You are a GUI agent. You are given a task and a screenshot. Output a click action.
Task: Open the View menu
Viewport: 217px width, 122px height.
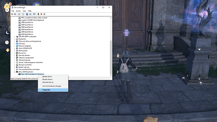tap(24, 11)
